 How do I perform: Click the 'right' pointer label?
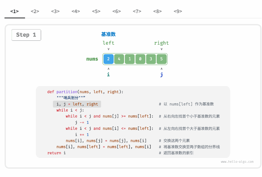(161, 43)
